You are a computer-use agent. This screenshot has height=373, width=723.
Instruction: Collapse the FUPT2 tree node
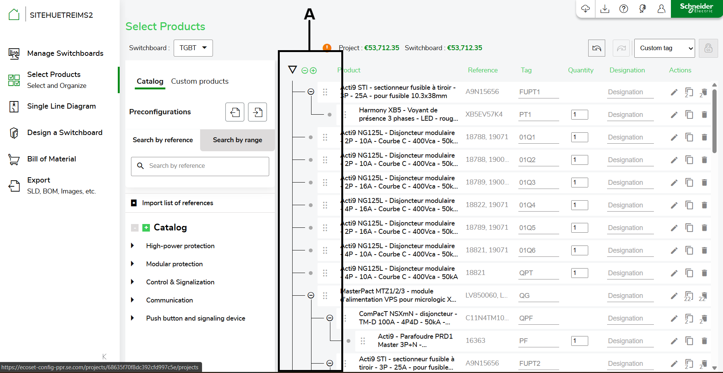[330, 363]
